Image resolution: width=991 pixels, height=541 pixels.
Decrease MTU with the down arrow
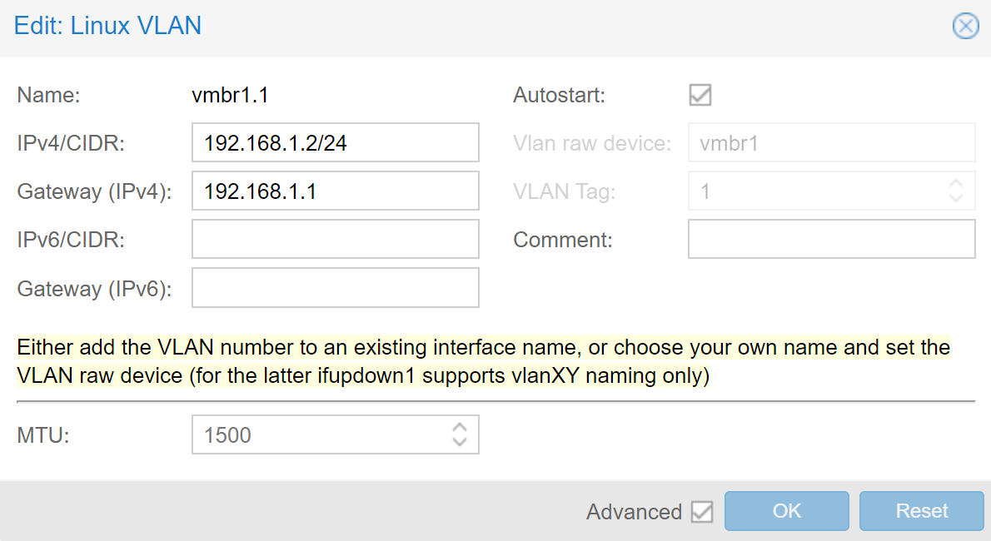click(460, 441)
